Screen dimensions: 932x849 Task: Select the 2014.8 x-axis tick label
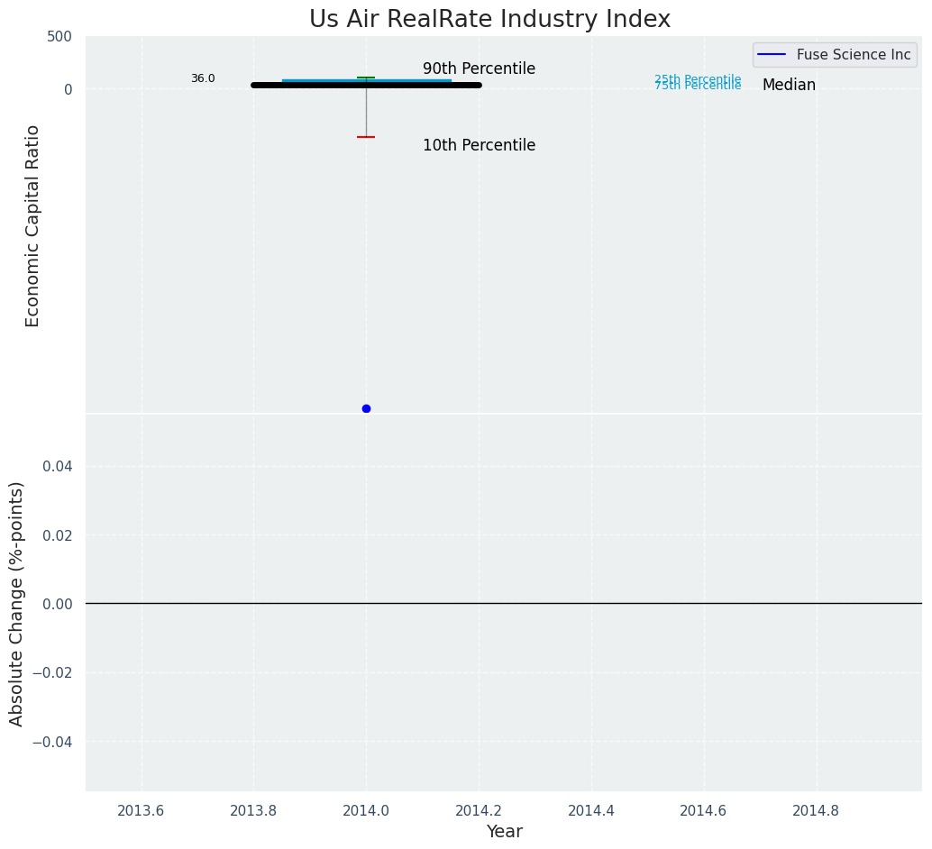point(816,810)
